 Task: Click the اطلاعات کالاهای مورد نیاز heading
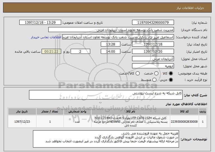186,104
